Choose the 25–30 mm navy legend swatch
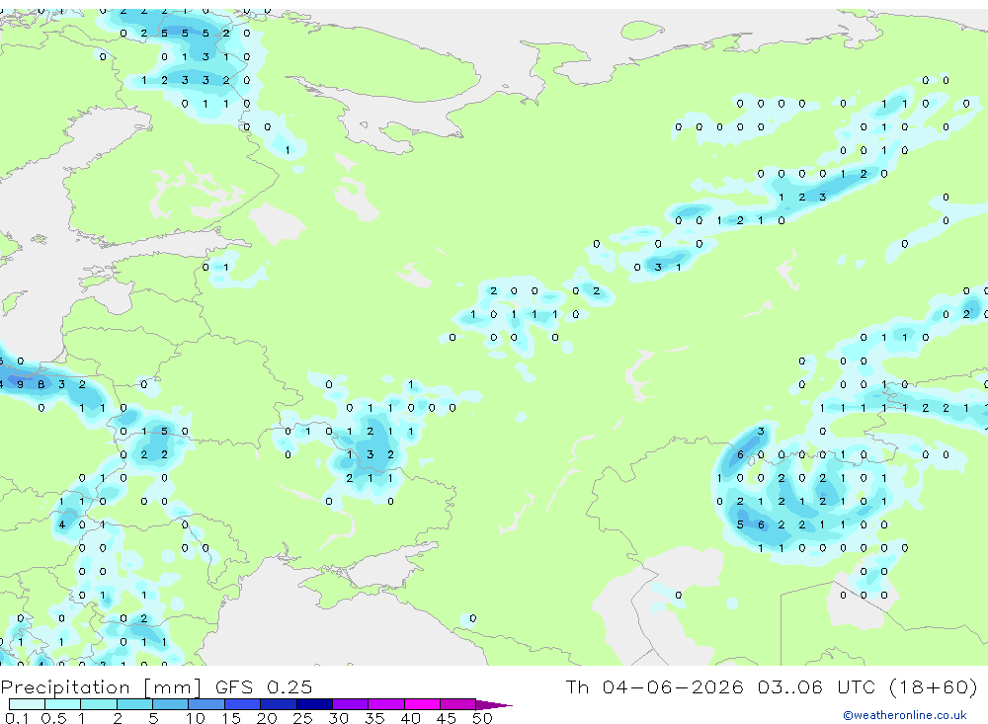This screenshot has height=724, width=988. click(x=314, y=704)
